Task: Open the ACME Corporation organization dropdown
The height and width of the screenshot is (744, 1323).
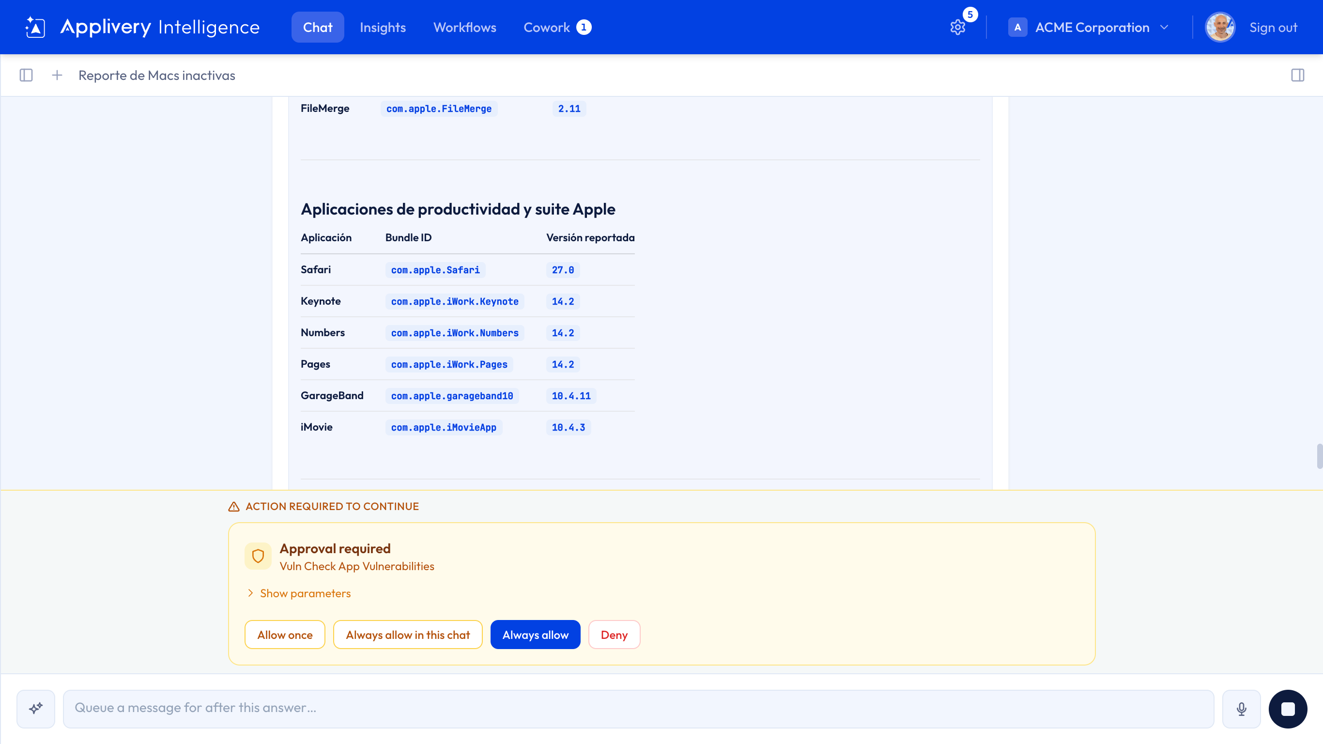Action: [x=1089, y=27]
